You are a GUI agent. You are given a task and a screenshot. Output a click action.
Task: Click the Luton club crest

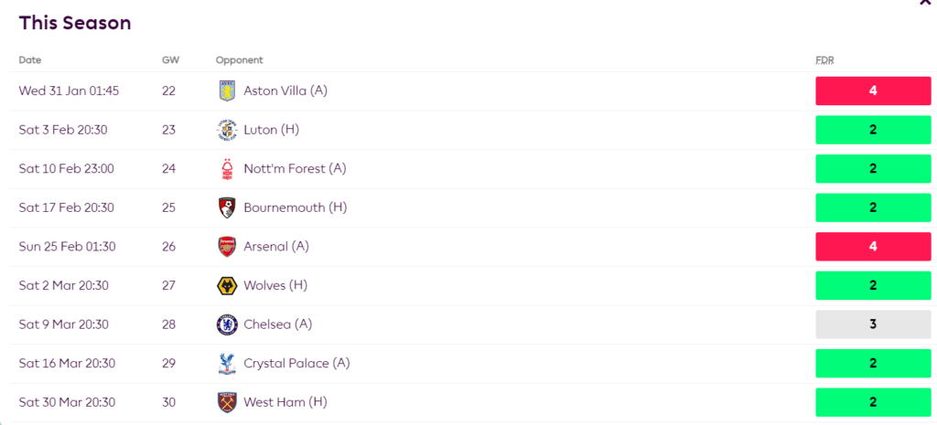click(227, 130)
